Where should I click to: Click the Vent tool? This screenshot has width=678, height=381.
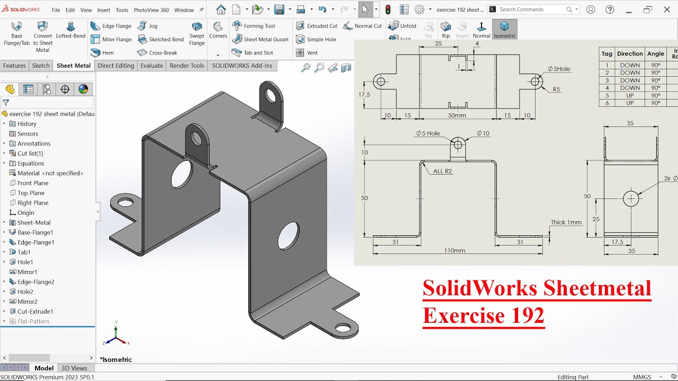coord(307,53)
